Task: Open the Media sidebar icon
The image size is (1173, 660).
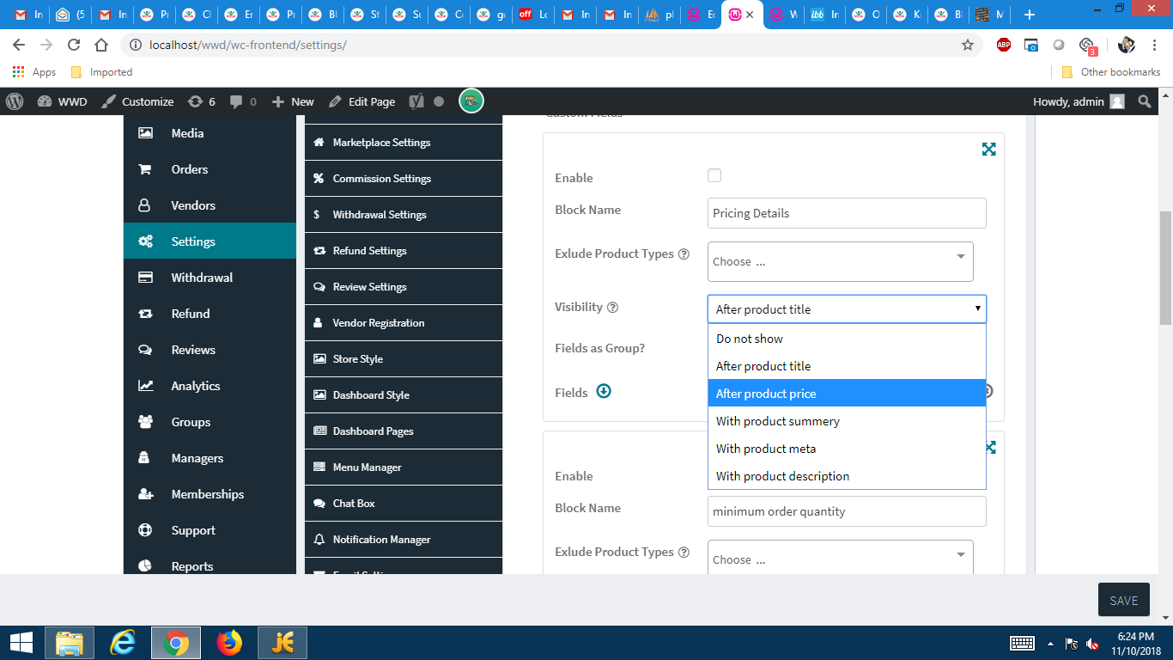Action: click(x=146, y=133)
